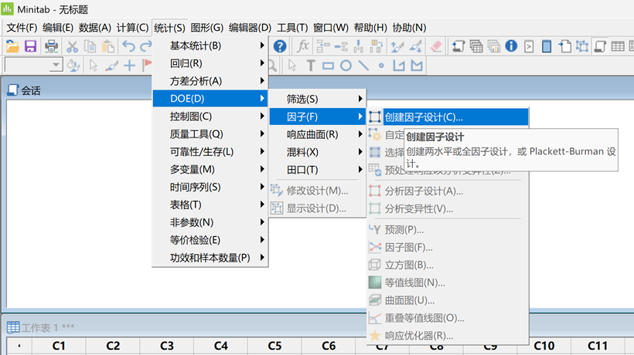Click the Copy icon in toolbar
This screenshot has width=634, height=355.
coord(90,46)
